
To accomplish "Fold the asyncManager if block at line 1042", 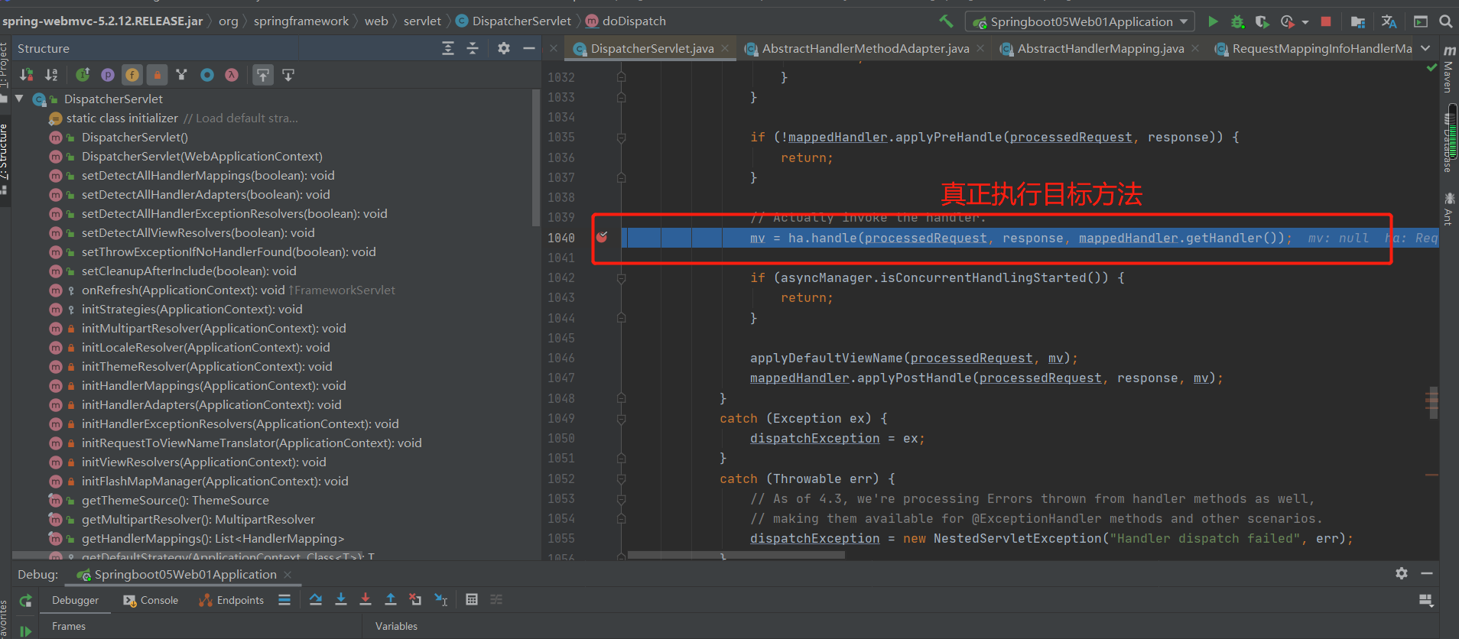I will pyautogui.click(x=621, y=278).
